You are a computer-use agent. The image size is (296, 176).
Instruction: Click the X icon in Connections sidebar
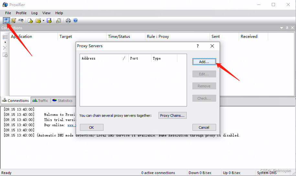(5, 48)
